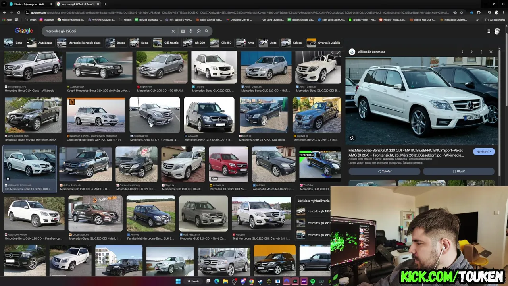
Task: Open Steam from taskbar
Action: [x=260, y=281]
